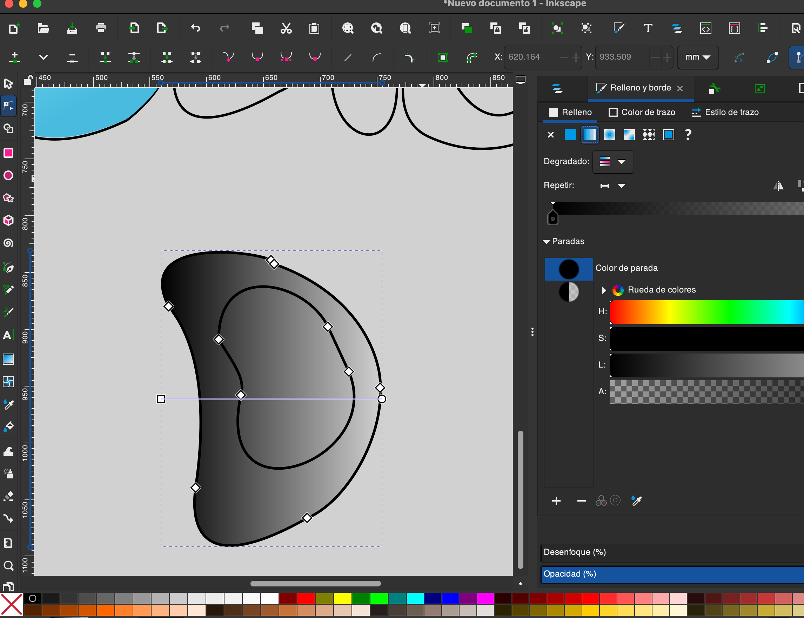This screenshot has height=618, width=804.
Task: Click the X coordinate input field
Action: pos(531,57)
